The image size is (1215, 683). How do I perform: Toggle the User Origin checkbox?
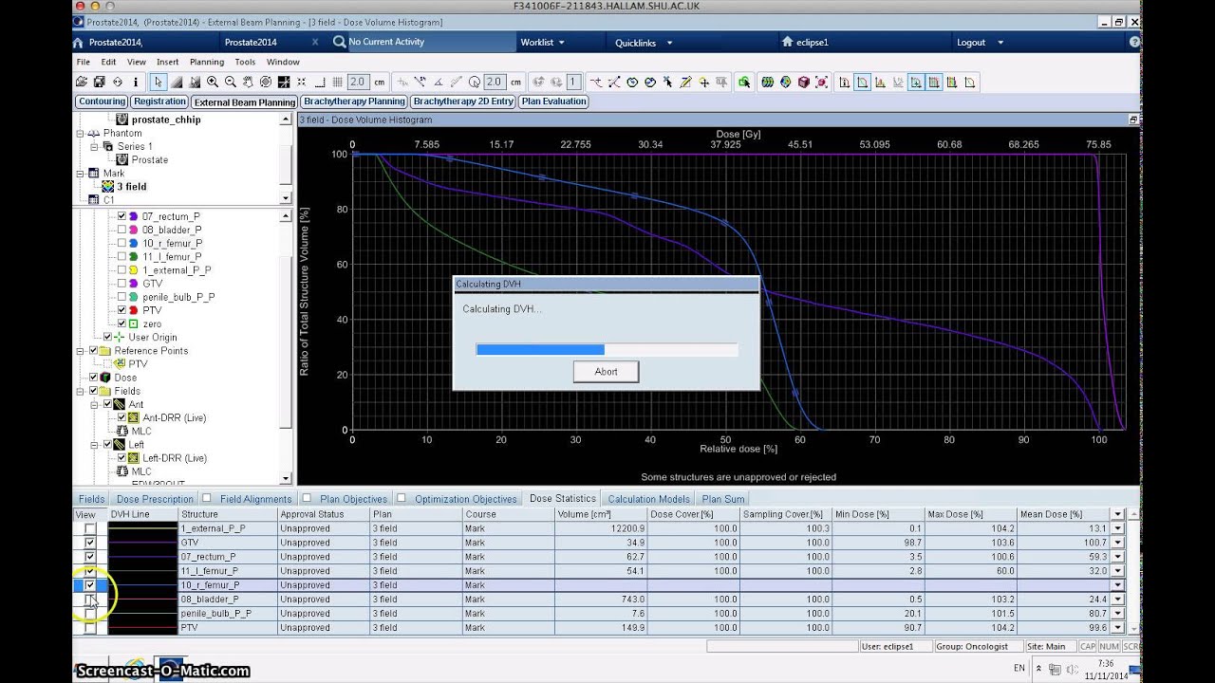(107, 337)
